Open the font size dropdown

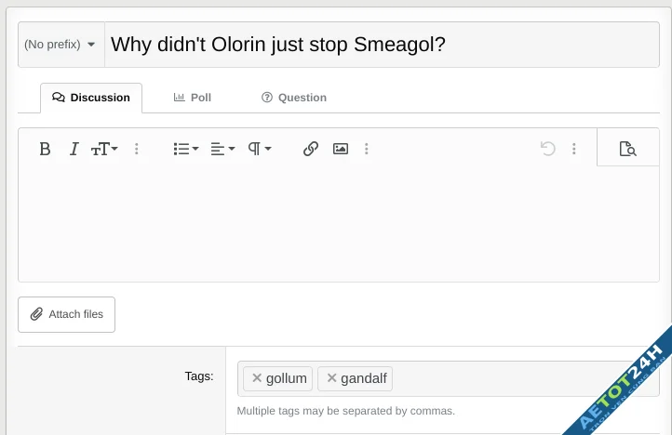coord(104,149)
